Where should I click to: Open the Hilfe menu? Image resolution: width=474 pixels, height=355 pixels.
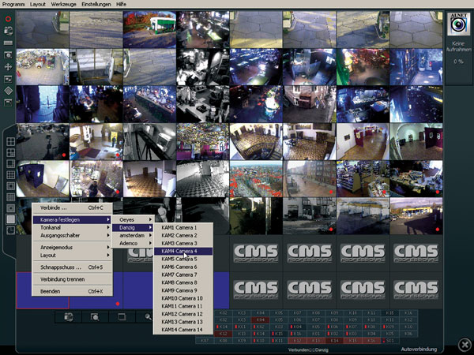click(x=121, y=4)
